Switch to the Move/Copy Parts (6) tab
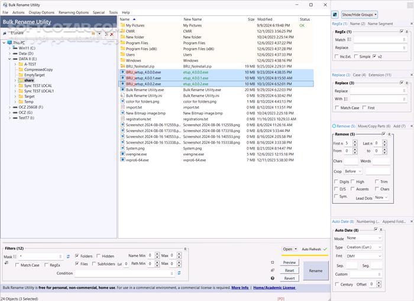 pos(374,126)
